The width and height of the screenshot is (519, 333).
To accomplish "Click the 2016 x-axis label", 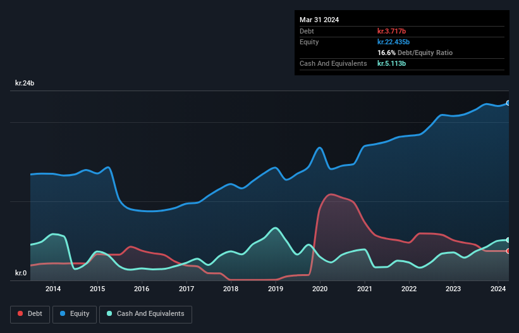I will pos(142,289).
